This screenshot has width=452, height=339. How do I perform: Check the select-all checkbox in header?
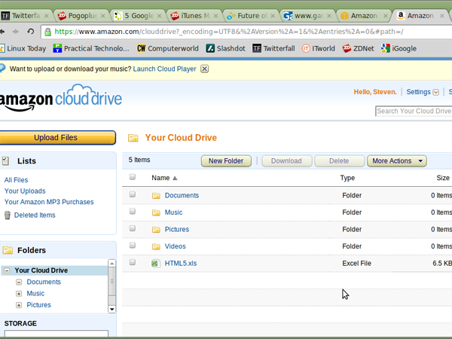click(x=133, y=177)
